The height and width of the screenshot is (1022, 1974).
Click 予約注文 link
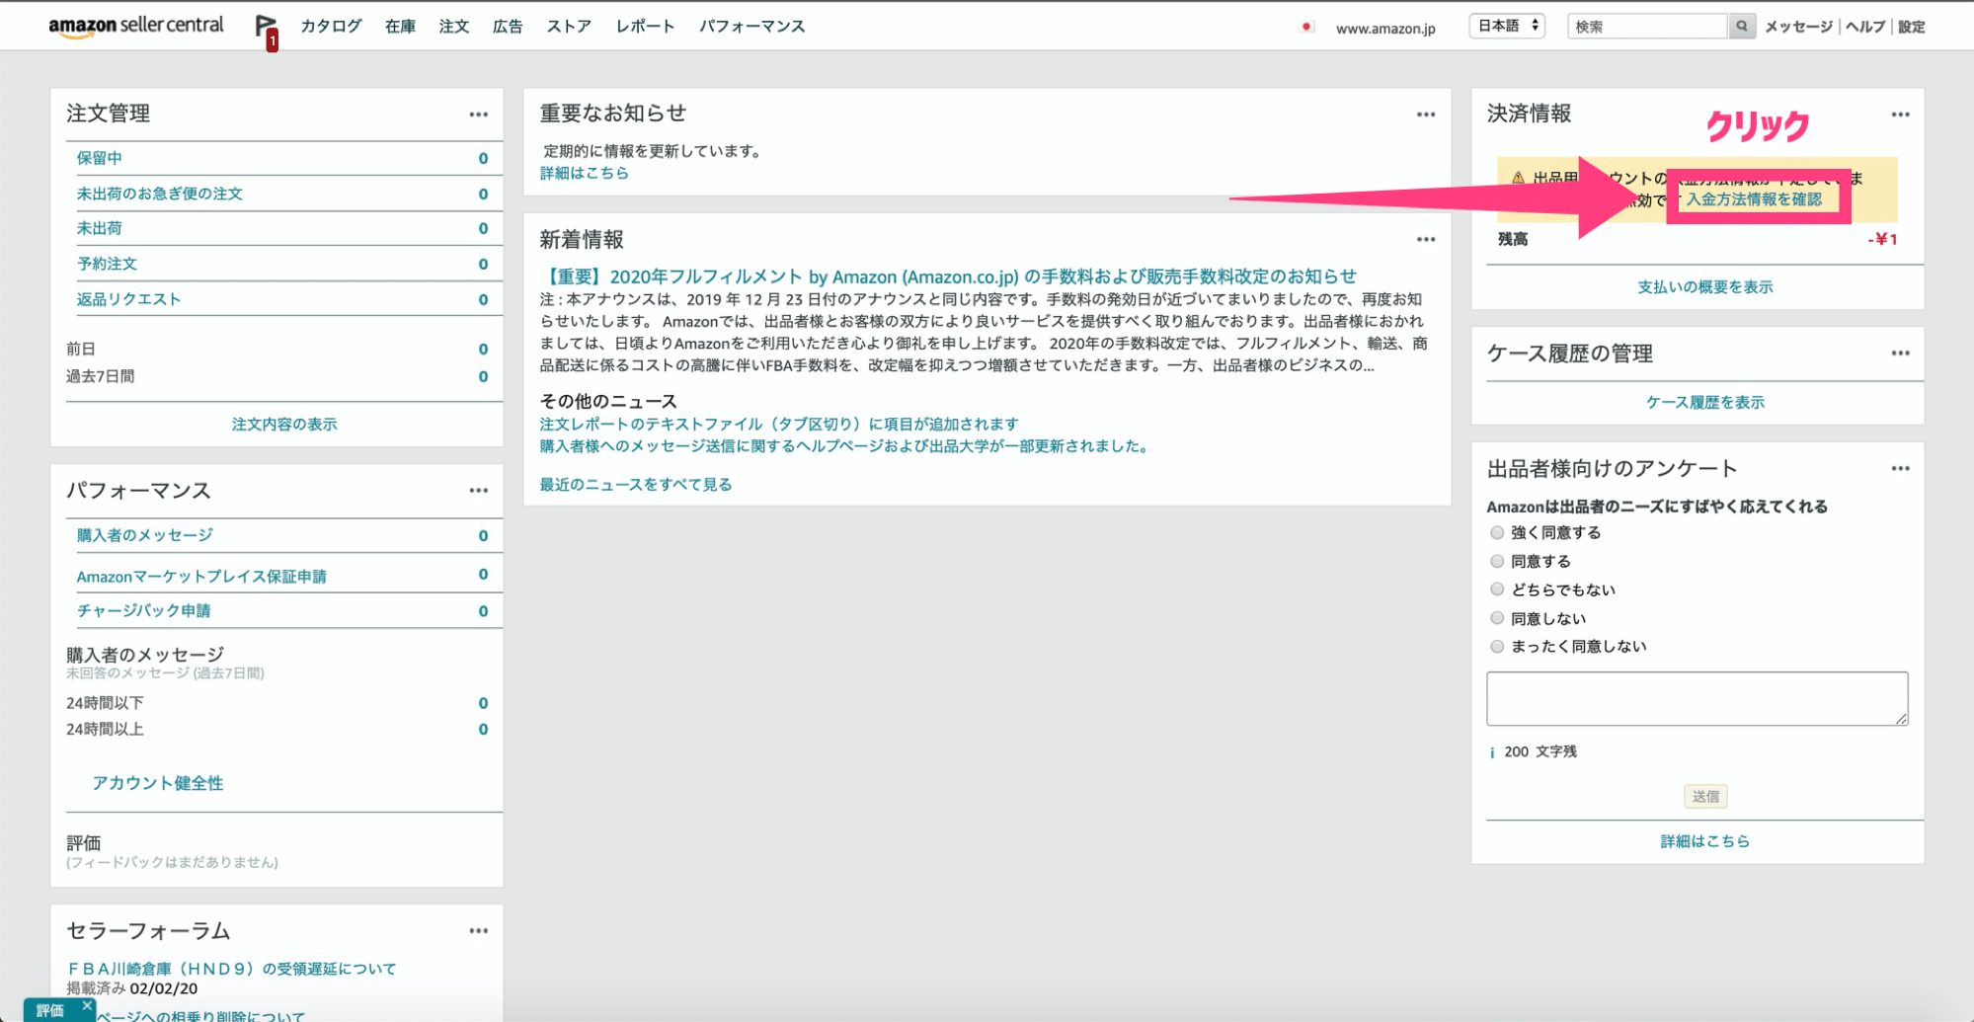tap(108, 264)
